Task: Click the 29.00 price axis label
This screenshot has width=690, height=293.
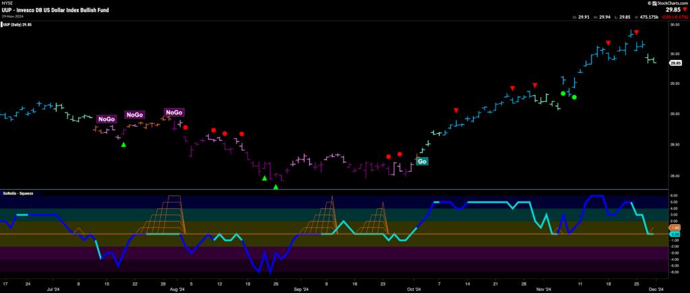Action: click(674, 114)
